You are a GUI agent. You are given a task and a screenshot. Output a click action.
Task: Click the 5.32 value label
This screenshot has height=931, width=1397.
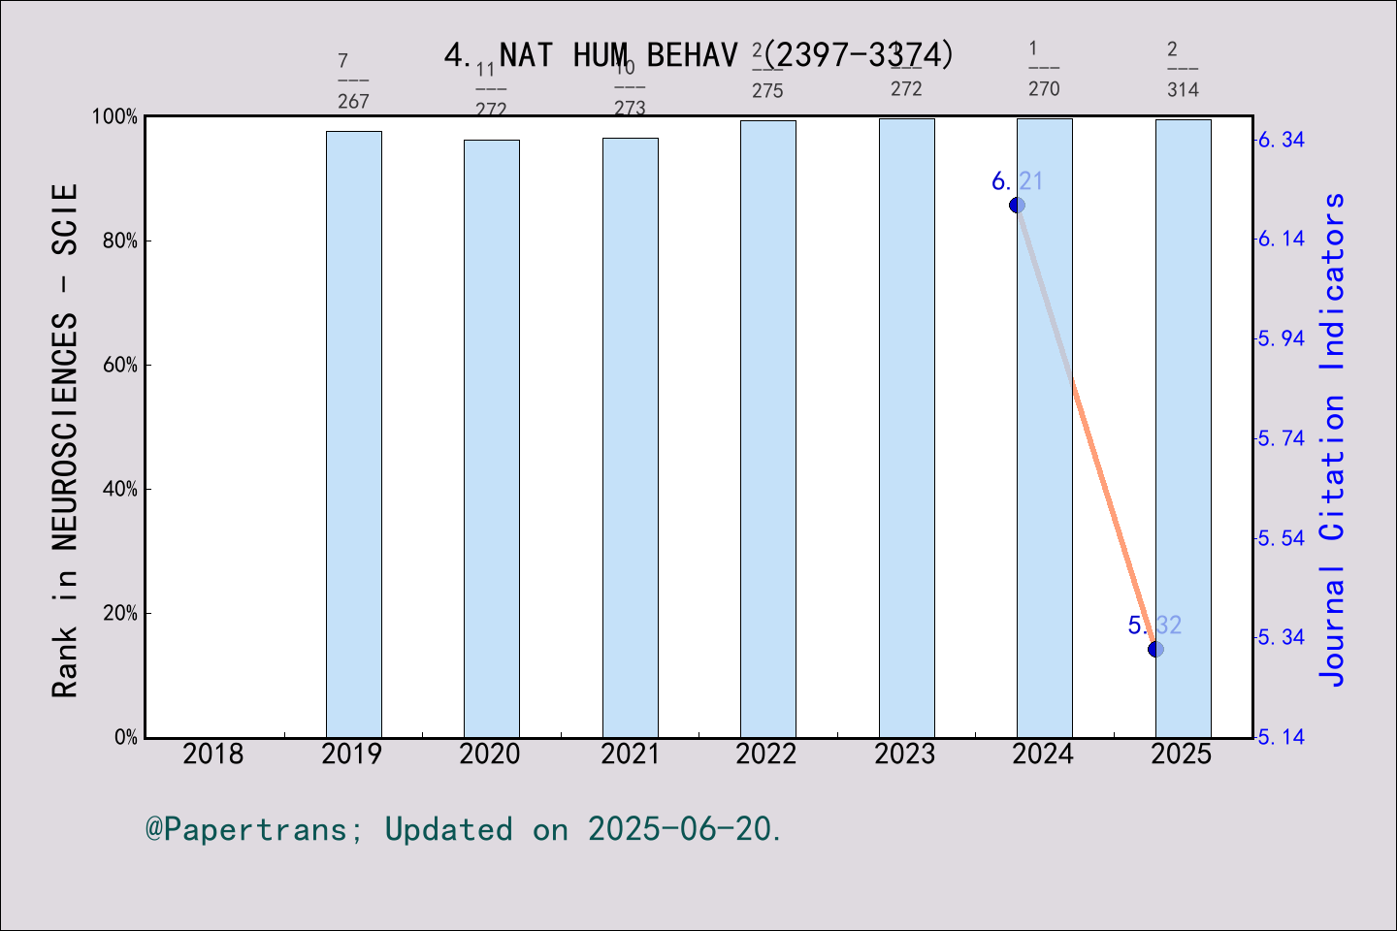(1154, 625)
